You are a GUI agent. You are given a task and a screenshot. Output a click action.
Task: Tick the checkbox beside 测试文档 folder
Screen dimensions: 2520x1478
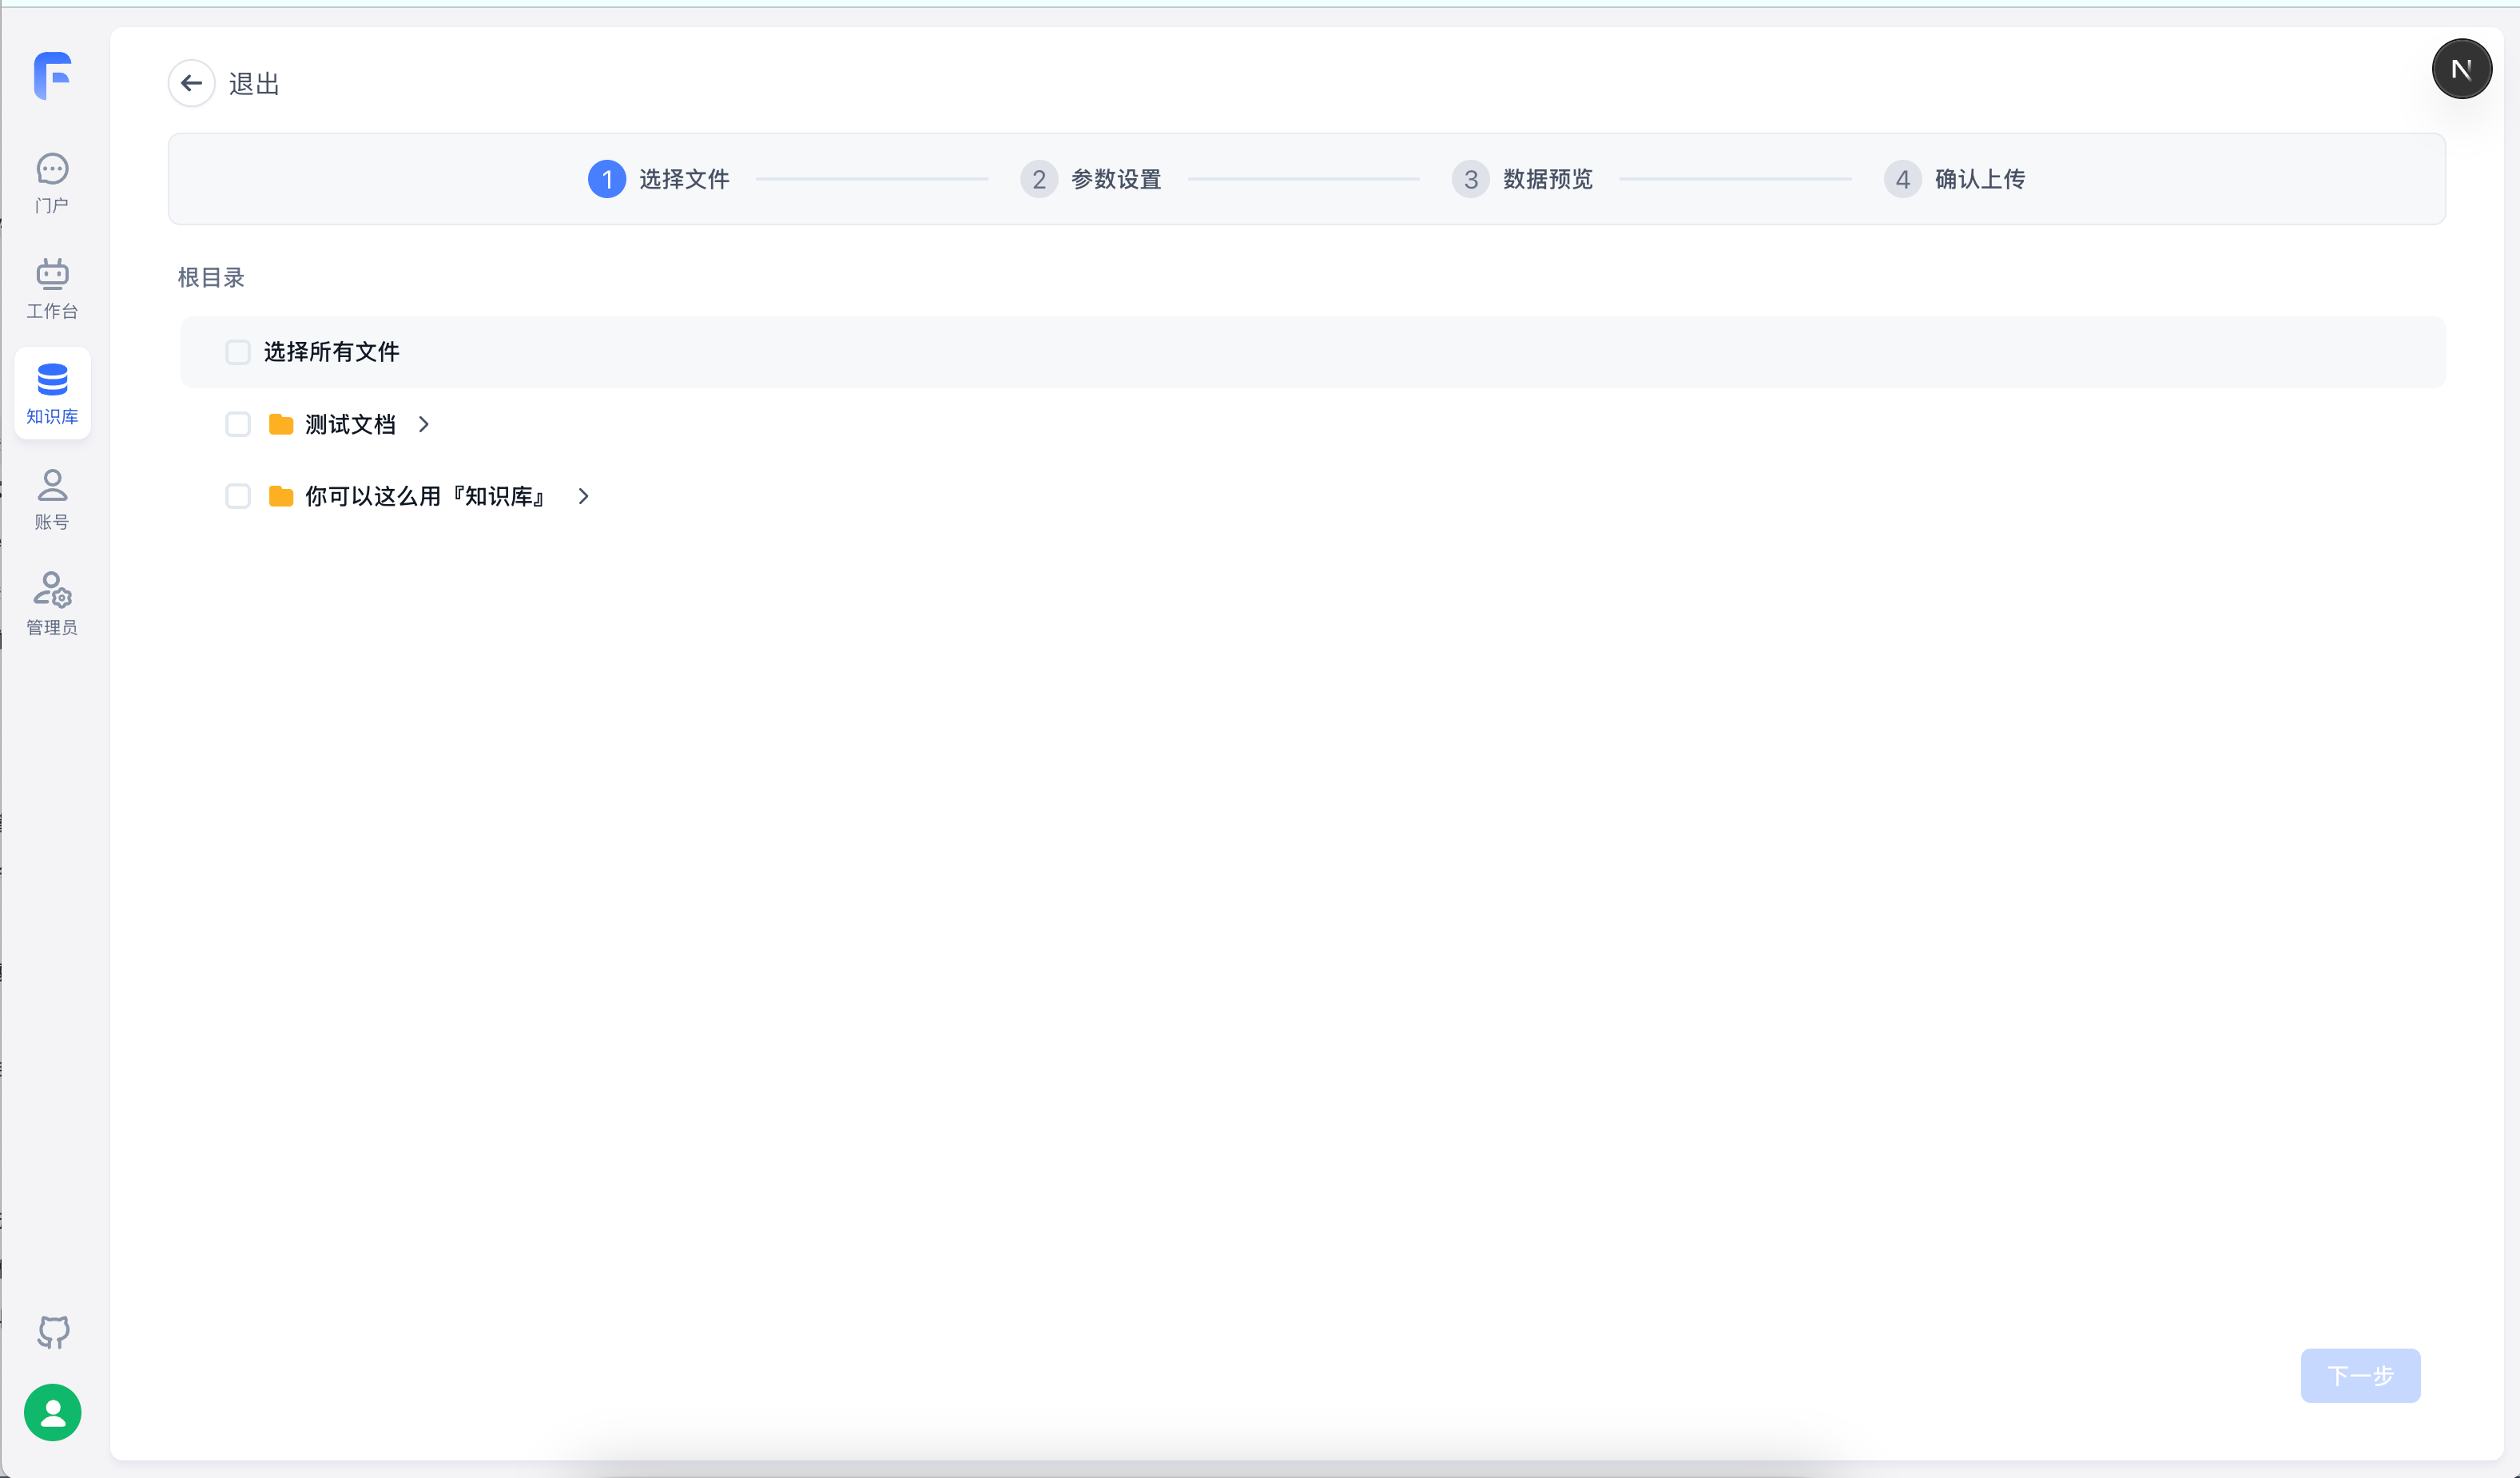[x=238, y=424]
